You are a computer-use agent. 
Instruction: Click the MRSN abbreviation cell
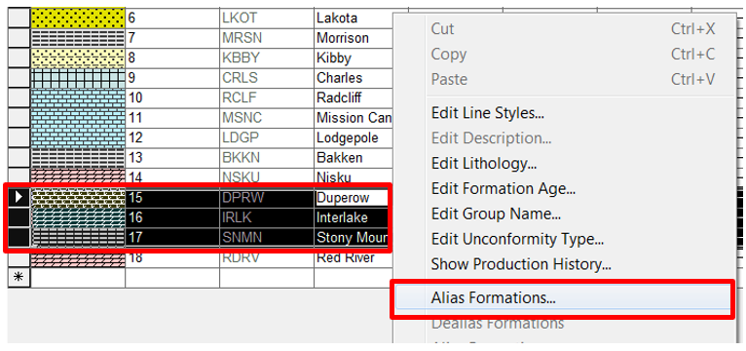[267, 38]
